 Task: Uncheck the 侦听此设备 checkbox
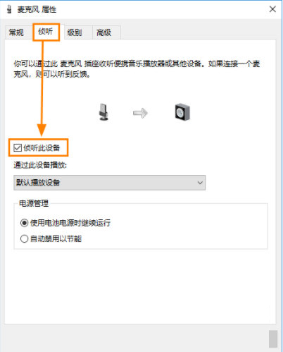click(x=18, y=148)
